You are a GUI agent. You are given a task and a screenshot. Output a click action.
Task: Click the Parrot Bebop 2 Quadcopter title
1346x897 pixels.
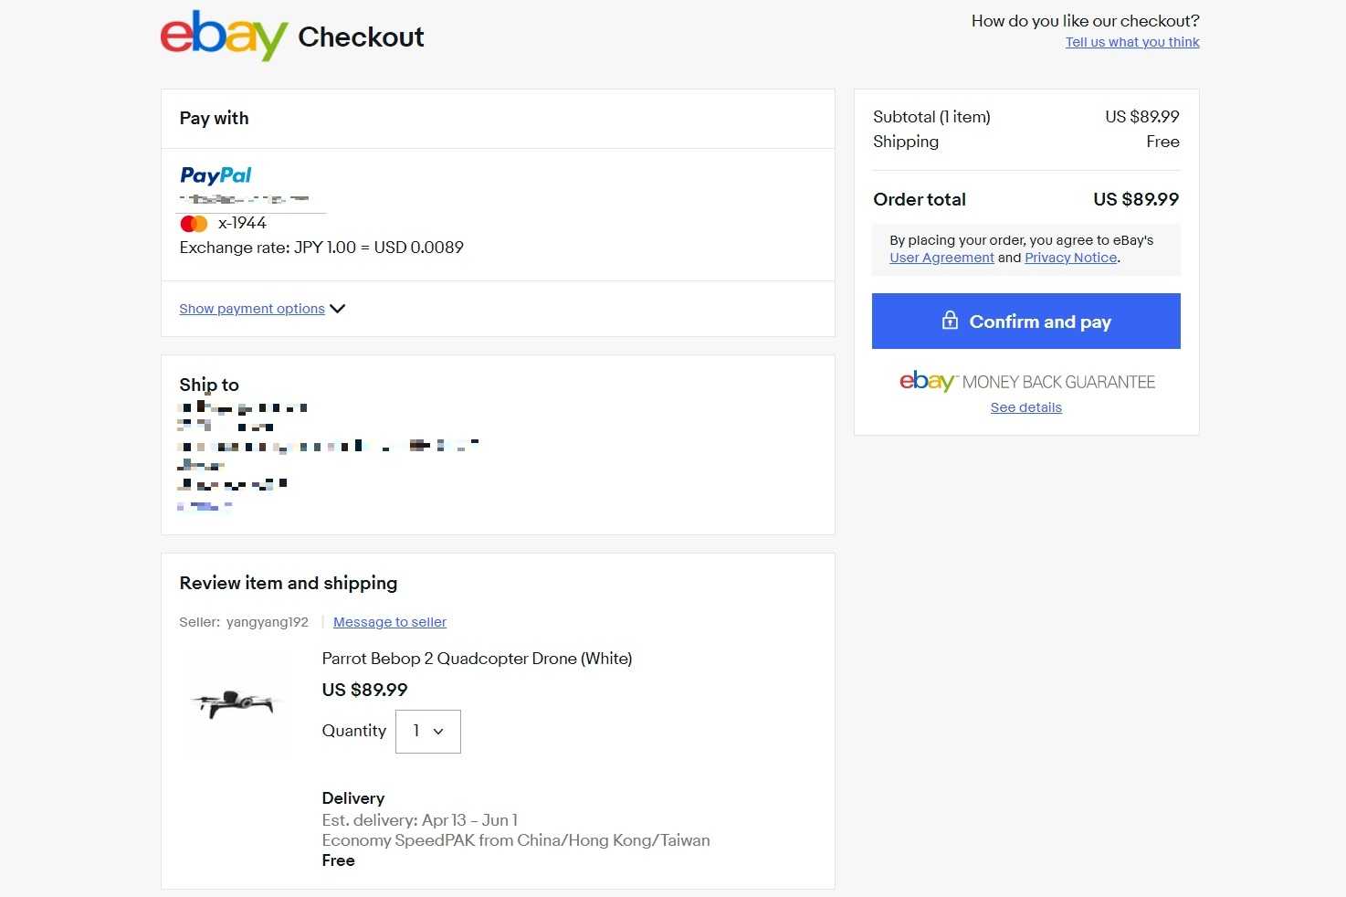pos(477,659)
